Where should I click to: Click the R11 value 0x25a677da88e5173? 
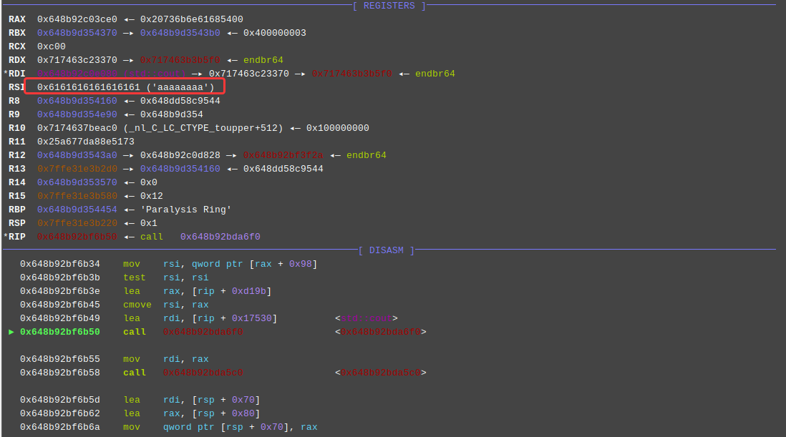pos(85,142)
